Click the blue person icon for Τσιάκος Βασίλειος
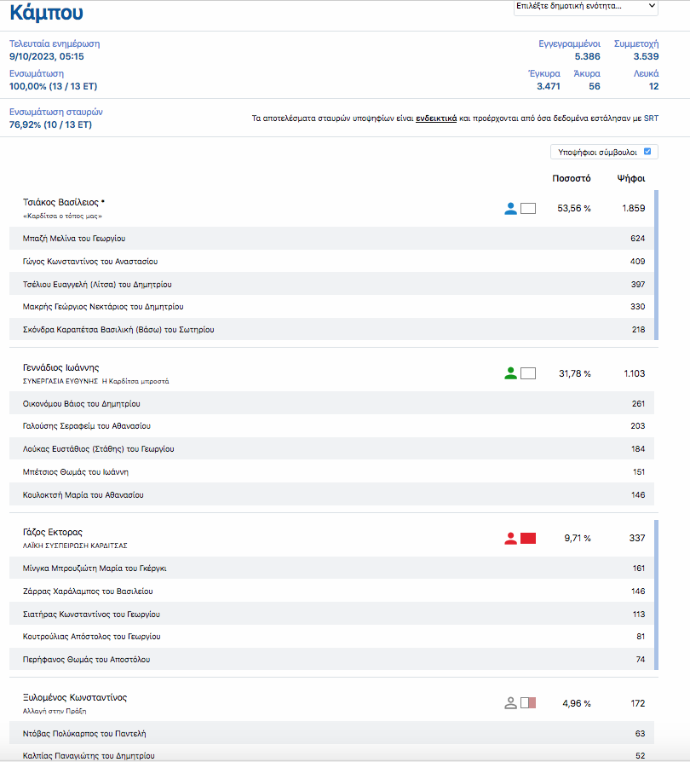This screenshot has width=690, height=762. tap(510, 208)
